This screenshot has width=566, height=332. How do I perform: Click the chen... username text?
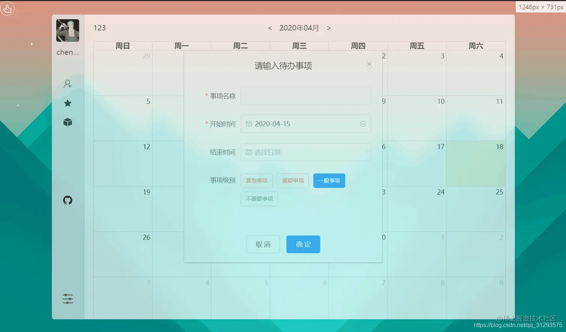pos(68,52)
